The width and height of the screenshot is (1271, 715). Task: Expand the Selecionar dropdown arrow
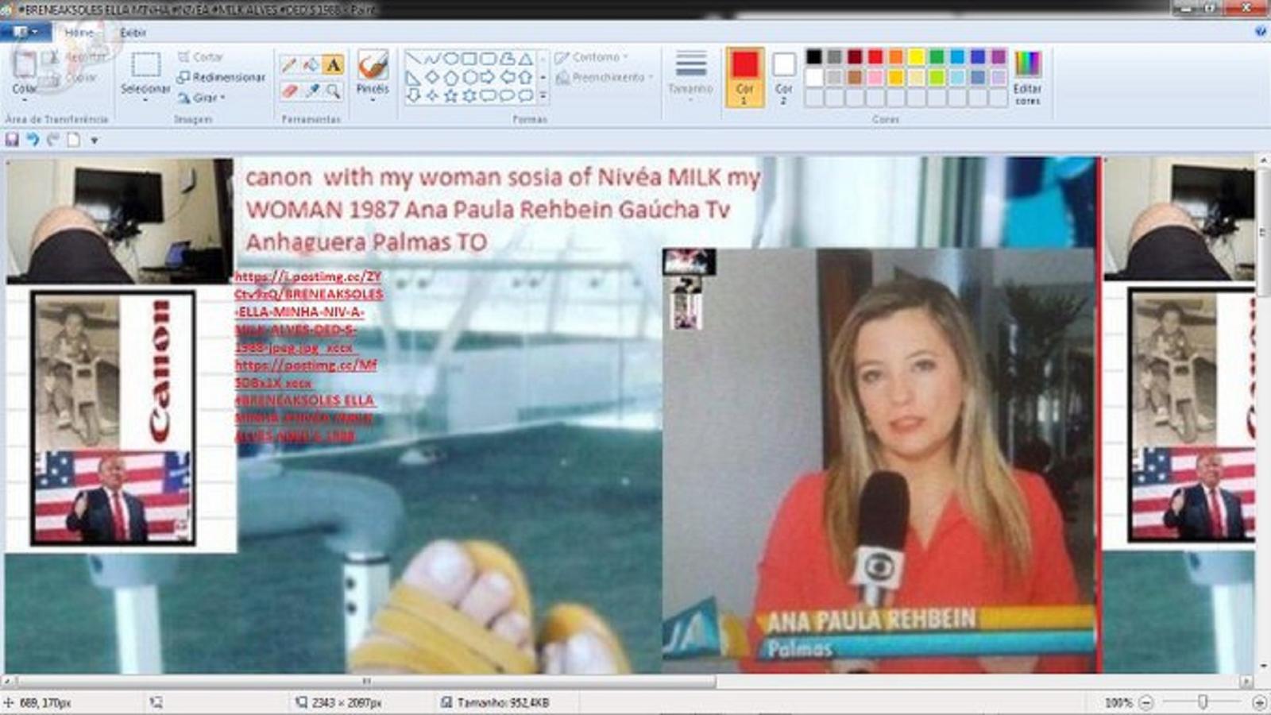(145, 100)
